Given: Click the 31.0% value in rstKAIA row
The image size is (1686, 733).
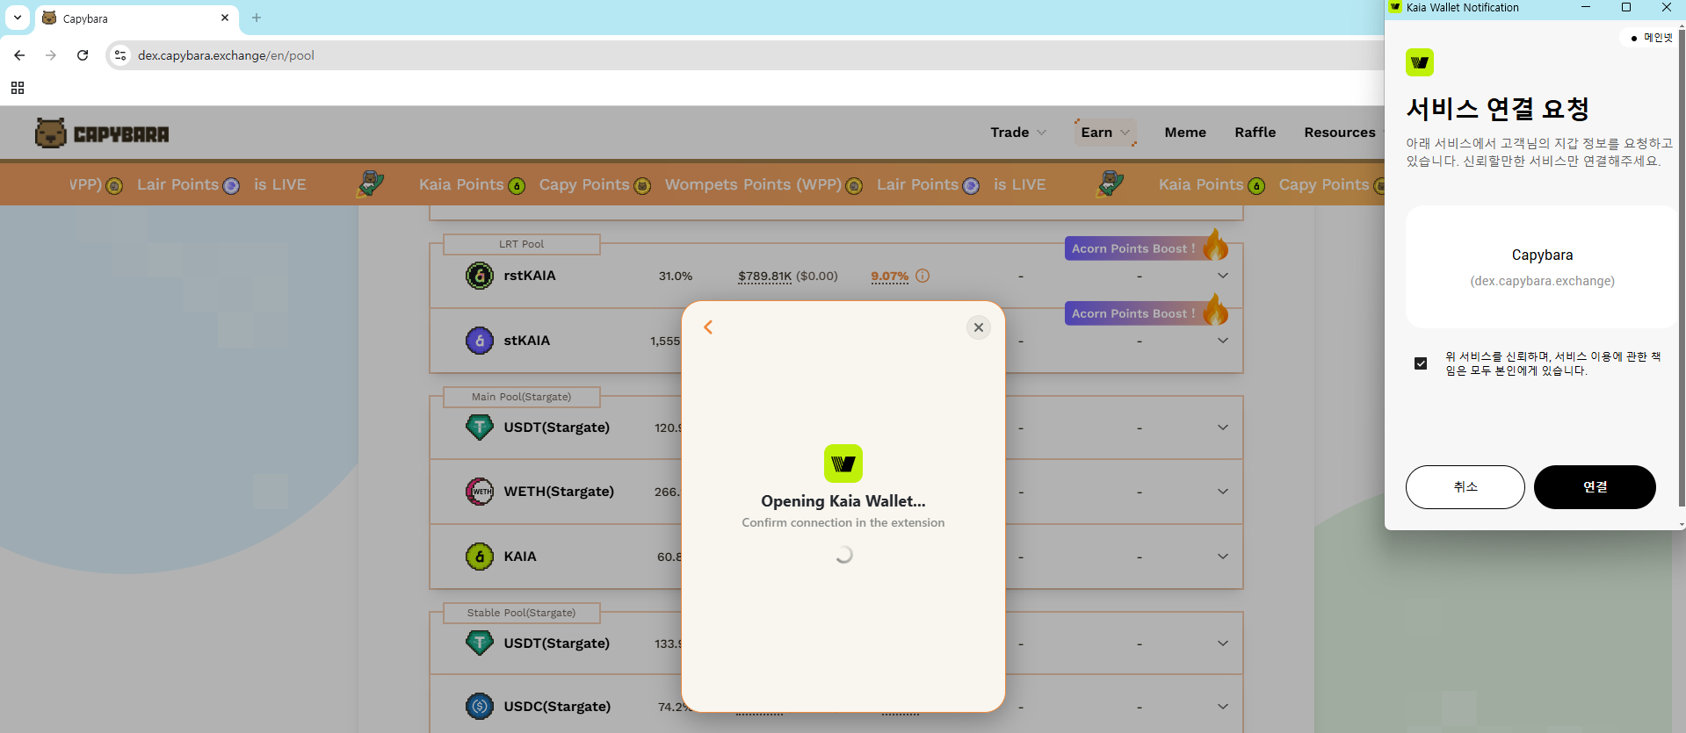Looking at the screenshot, I should tap(676, 277).
